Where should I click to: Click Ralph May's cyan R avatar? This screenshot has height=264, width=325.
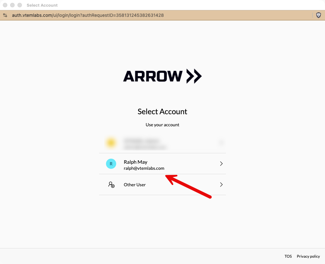coord(111,164)
